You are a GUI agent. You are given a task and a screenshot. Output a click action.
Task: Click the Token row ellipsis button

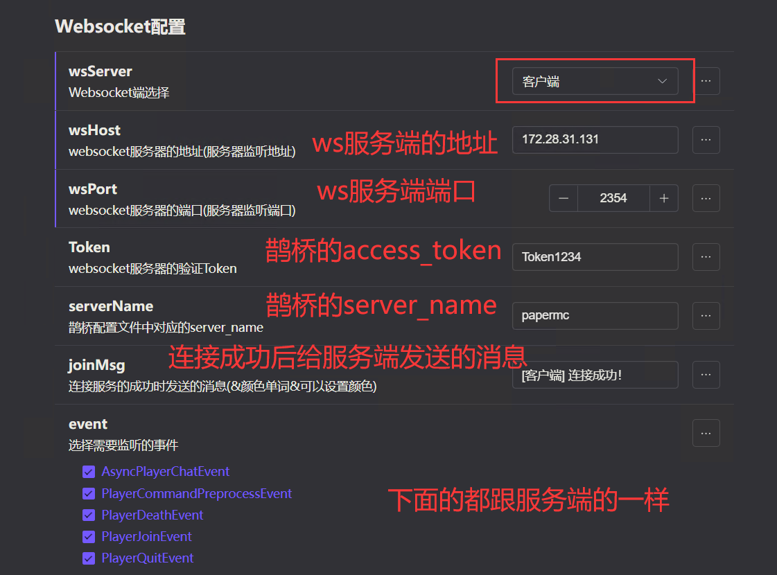point(706,257)
